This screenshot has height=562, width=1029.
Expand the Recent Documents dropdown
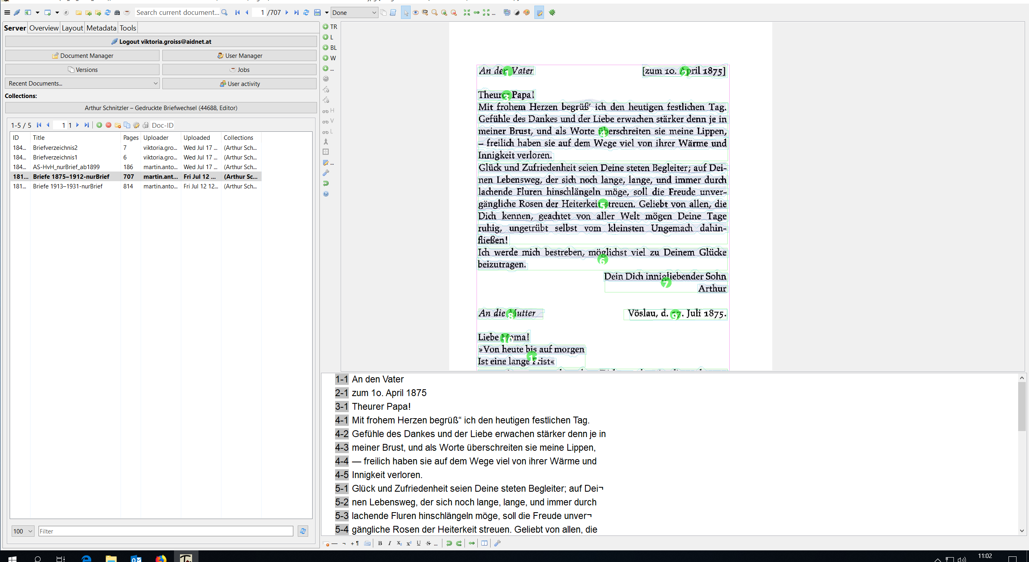82,84
